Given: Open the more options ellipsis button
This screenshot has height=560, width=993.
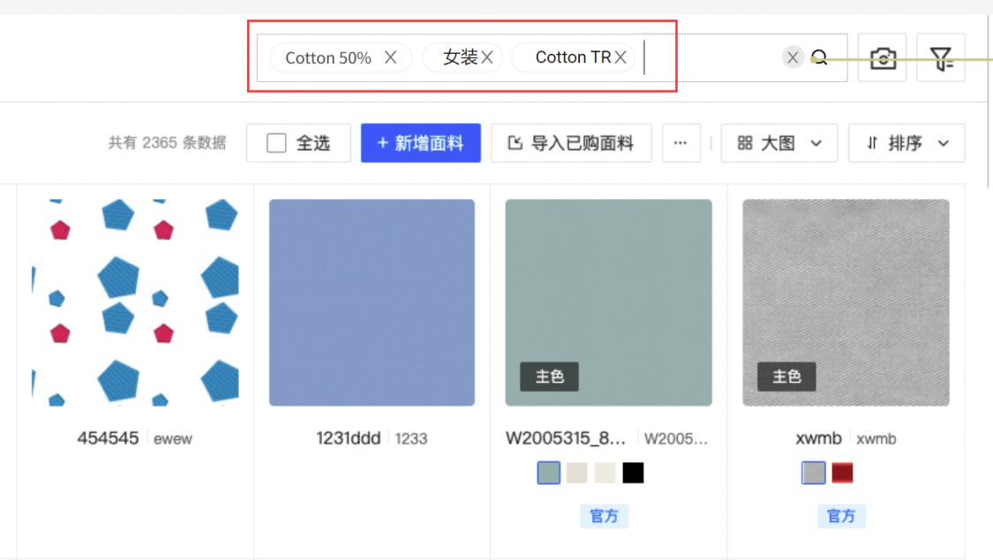Looking at the screenshot, I should (x=681, y=143).
